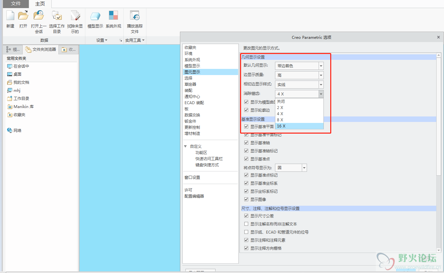The width and height of the screenshot is (444, 273).
Task: Select ECAD 装配 category
Action: 194,103
